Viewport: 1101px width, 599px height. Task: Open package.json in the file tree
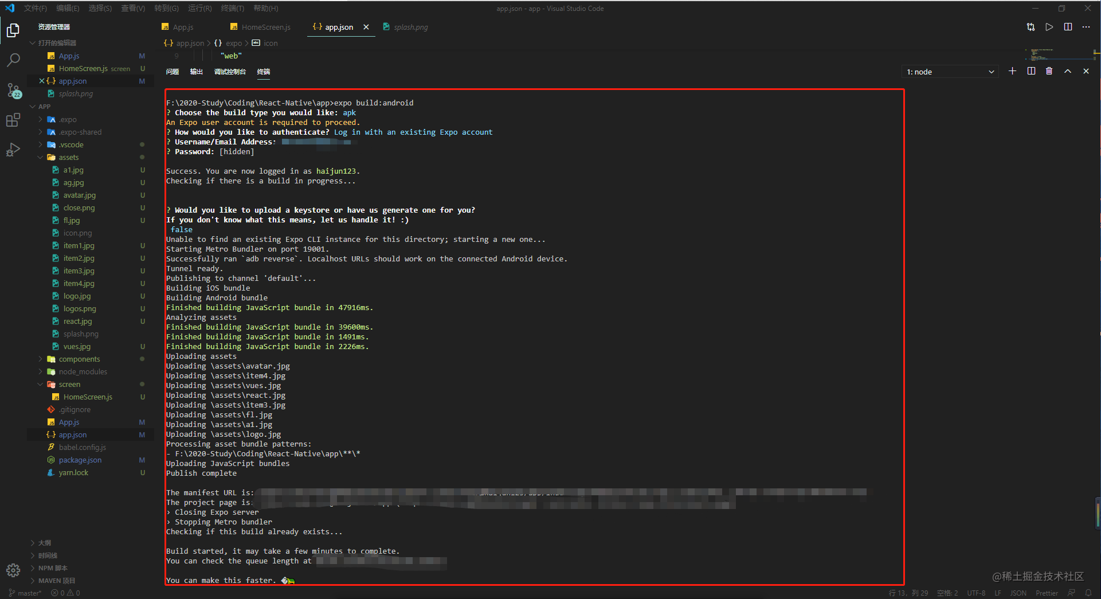coord(80,460)
